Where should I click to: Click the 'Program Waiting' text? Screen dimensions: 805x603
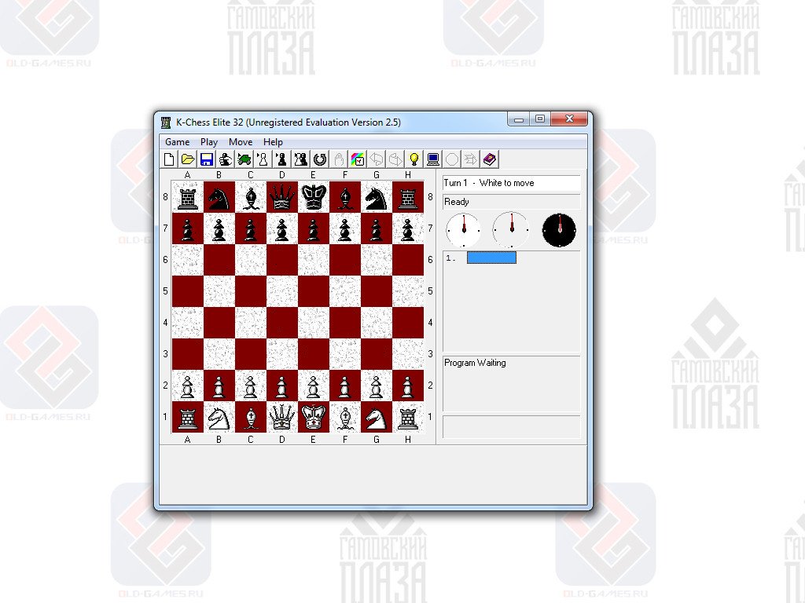[475, 363]
